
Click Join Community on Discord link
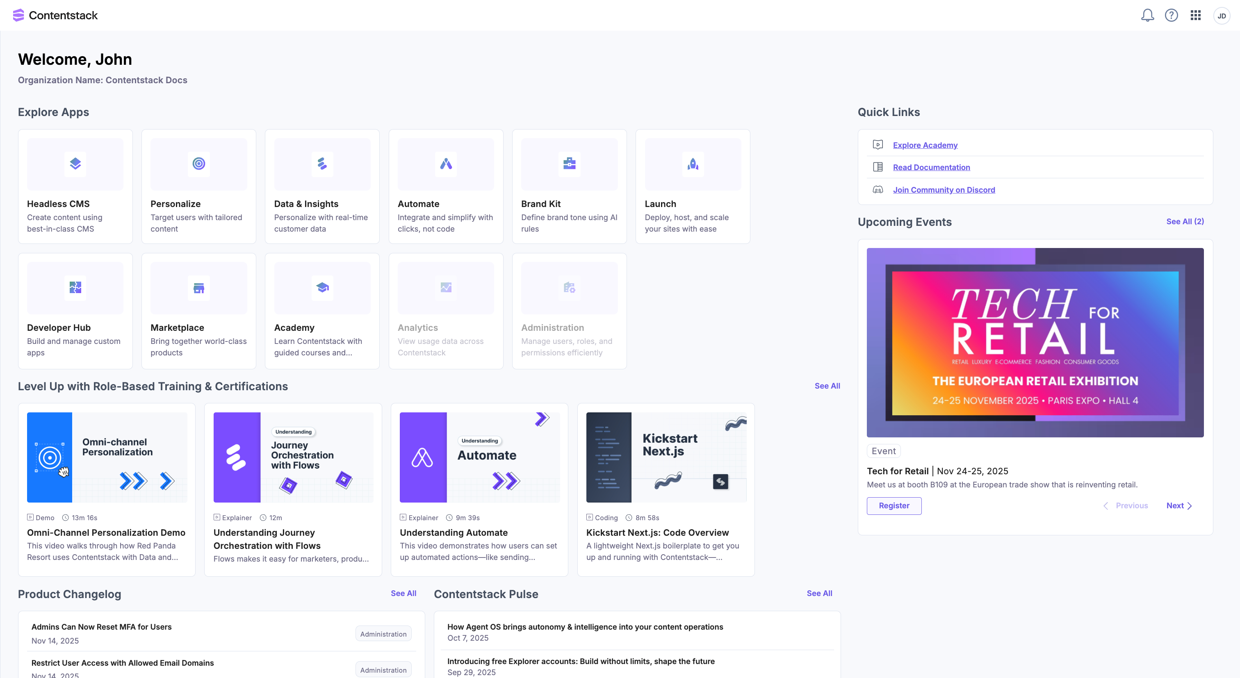[944, 190]
